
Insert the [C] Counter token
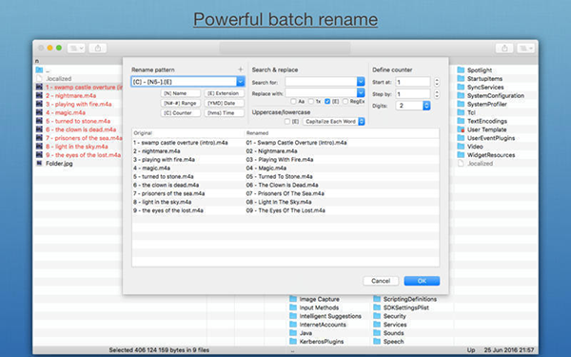tap(180, 113)
